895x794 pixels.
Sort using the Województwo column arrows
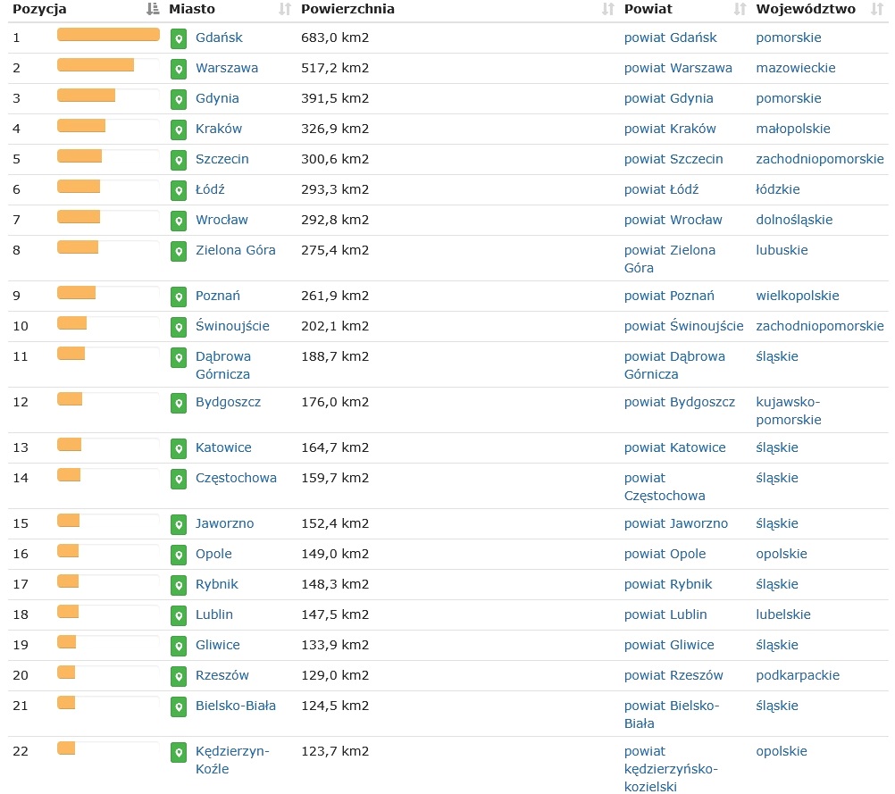[x=876, y=10]
